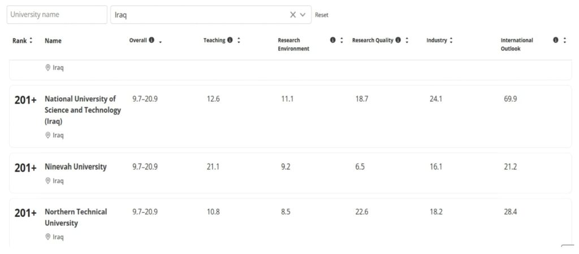
Task: Sort table by Teaching score
Action: 239,41
